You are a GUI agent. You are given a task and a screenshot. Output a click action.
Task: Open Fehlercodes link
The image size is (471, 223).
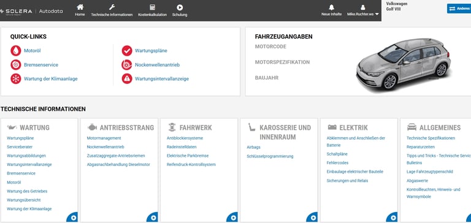click(337, 163)
